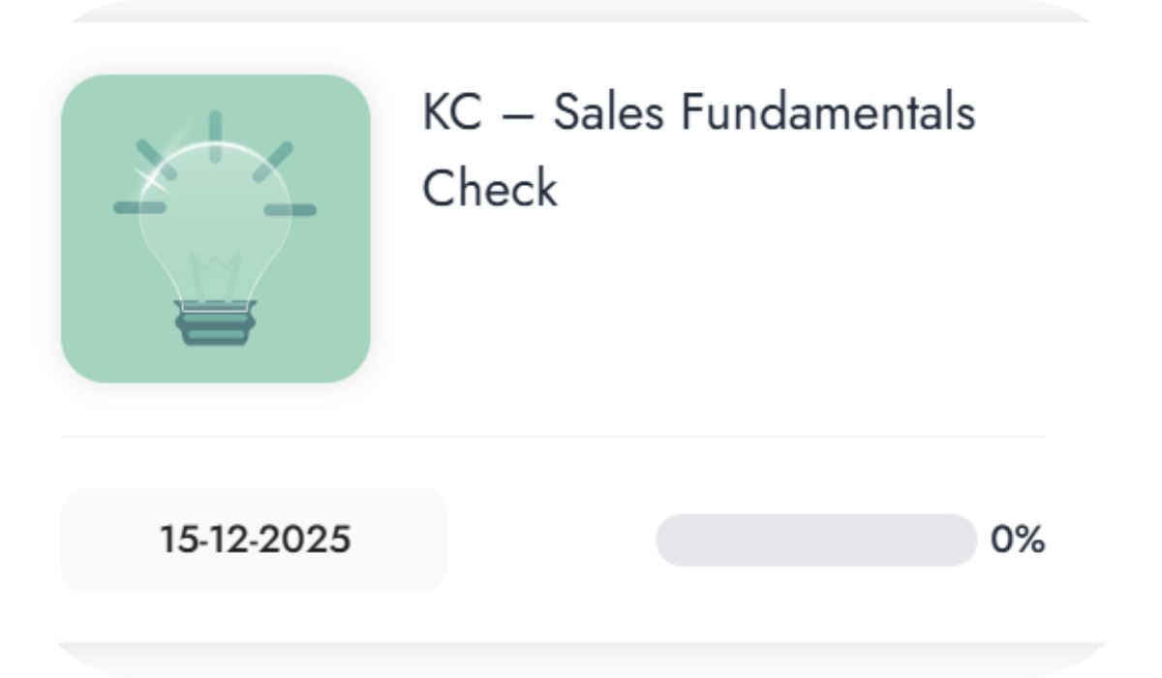Click the left horizontal ray of the bulb

(x=139, y=207)
